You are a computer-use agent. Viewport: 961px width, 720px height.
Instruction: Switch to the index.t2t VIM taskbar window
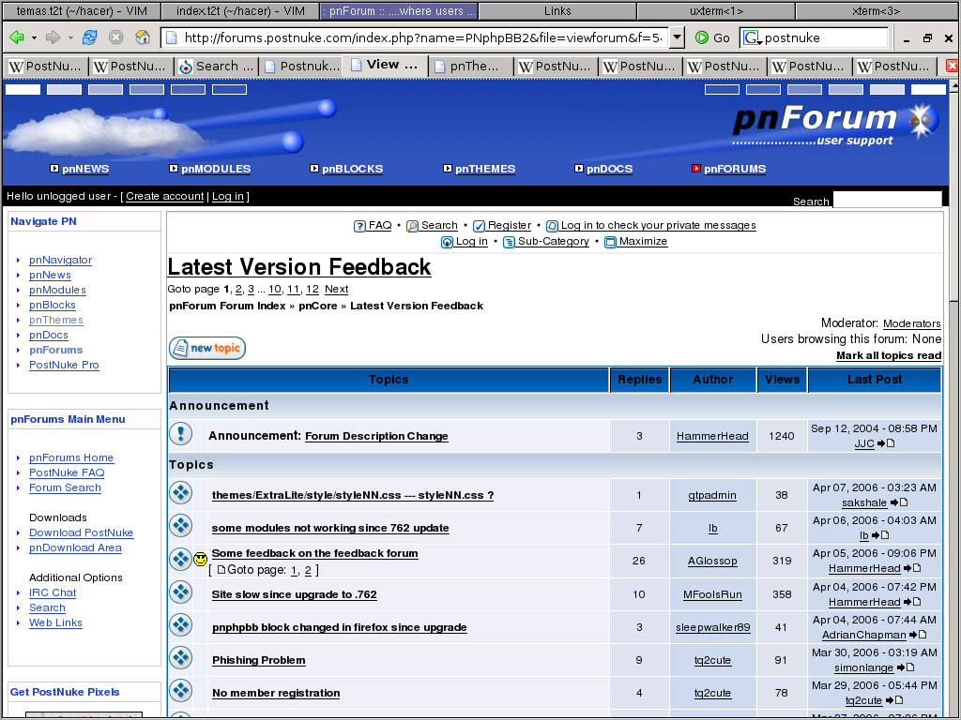click(x=240, y=11)
